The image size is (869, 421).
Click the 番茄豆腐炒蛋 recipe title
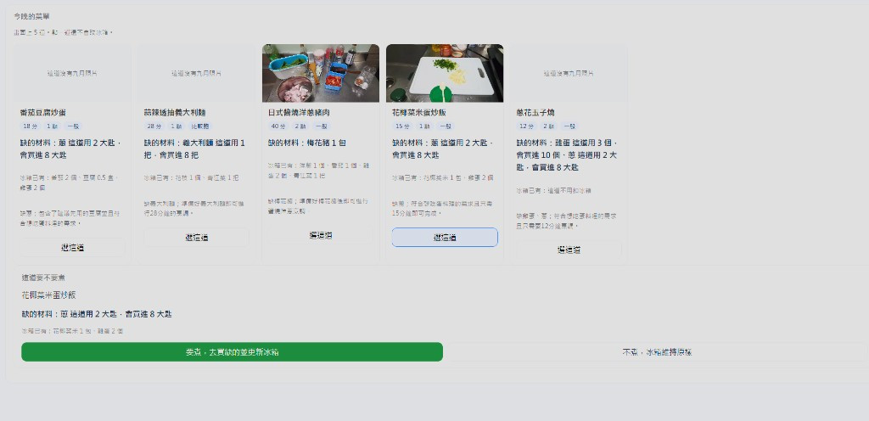click(43, 112)
